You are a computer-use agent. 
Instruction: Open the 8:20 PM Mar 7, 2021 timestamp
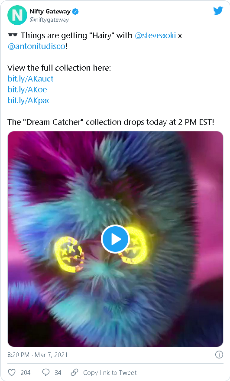38,355
